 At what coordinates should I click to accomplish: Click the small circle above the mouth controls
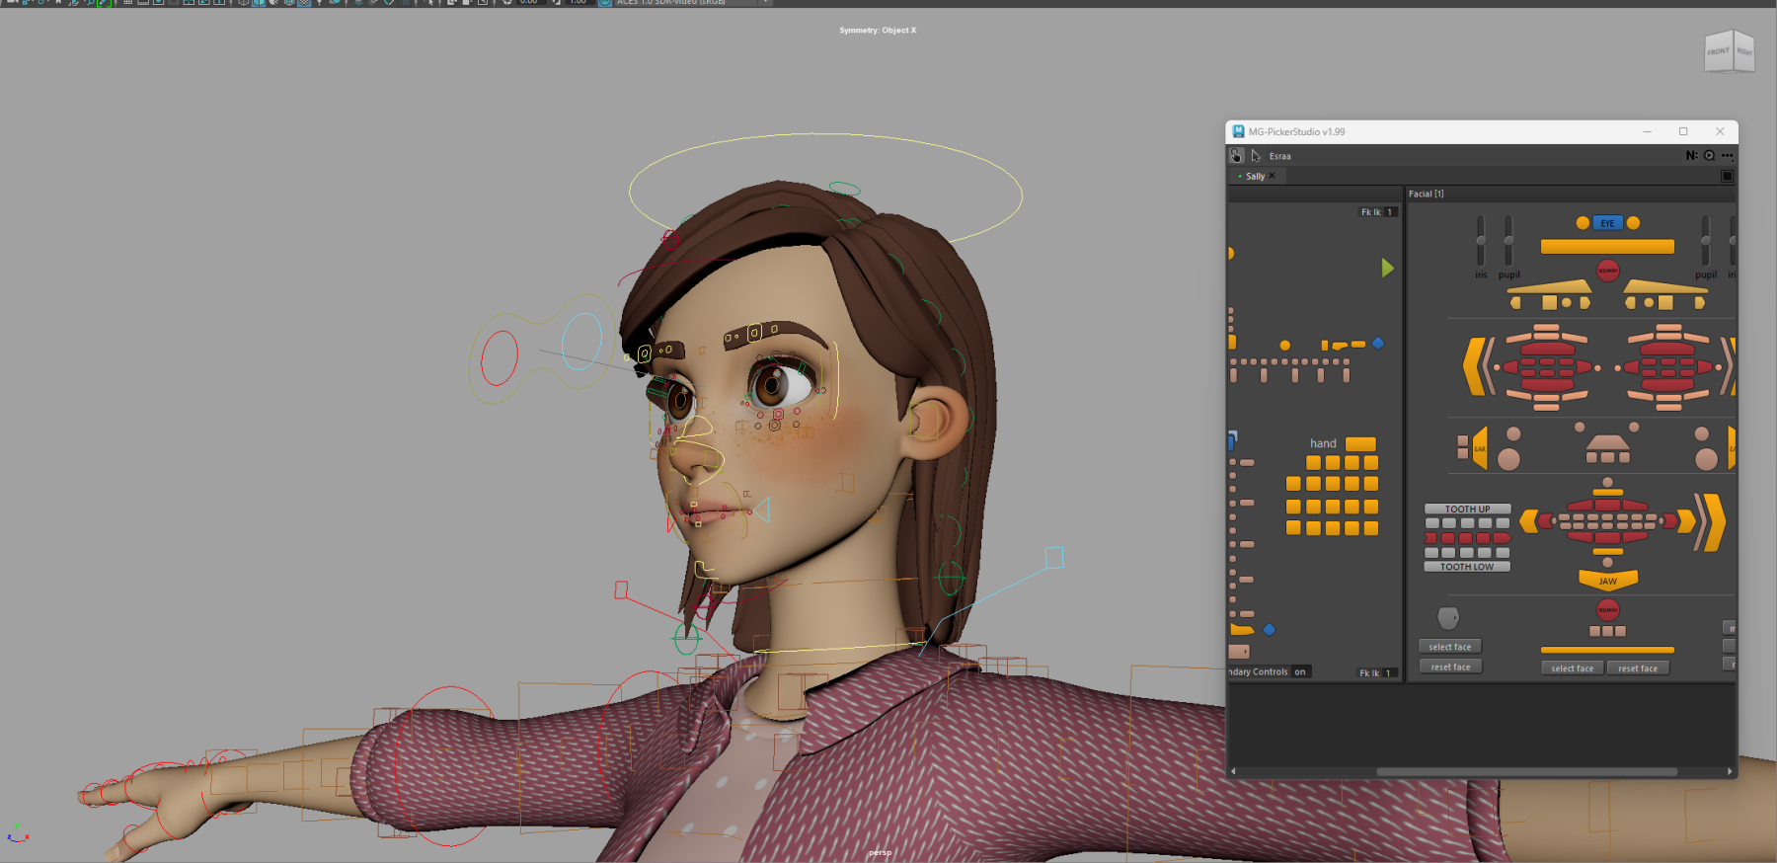[1607, 482]
